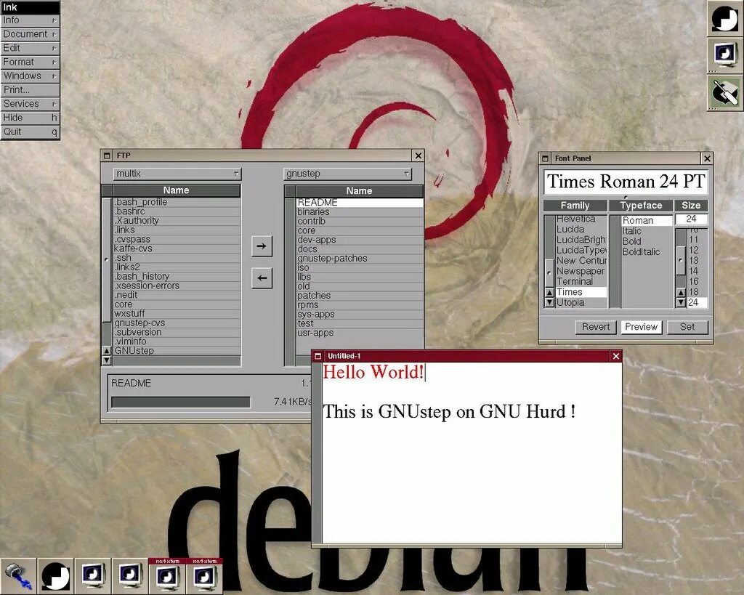Click the Family column header
The image size is (744, 595).
[x=575, y=206]
